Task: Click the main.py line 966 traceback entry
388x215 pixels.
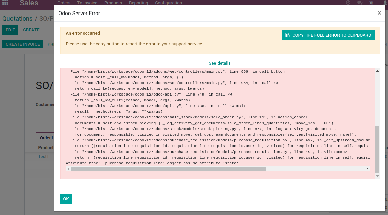Action: point(177,71)
